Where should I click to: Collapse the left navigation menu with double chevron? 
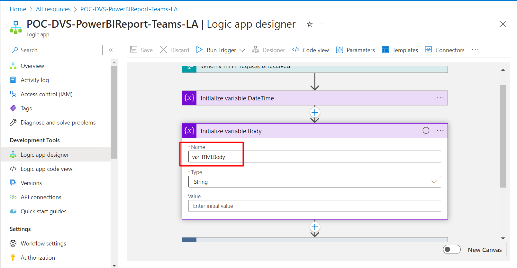[111, 50]
